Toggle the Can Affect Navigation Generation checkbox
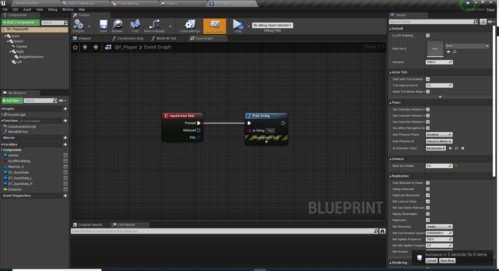The height and width of the screenshot is (271, 499). point(428,128)
